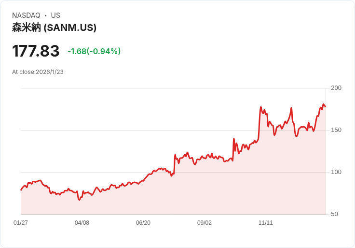Select the 09/02 date on x-axis
The height and width of the screenshot is (248, 355).
(x=205, y=223)
